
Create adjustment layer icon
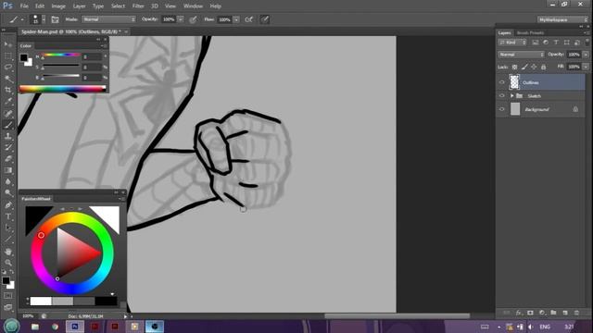tap(542, 313)
